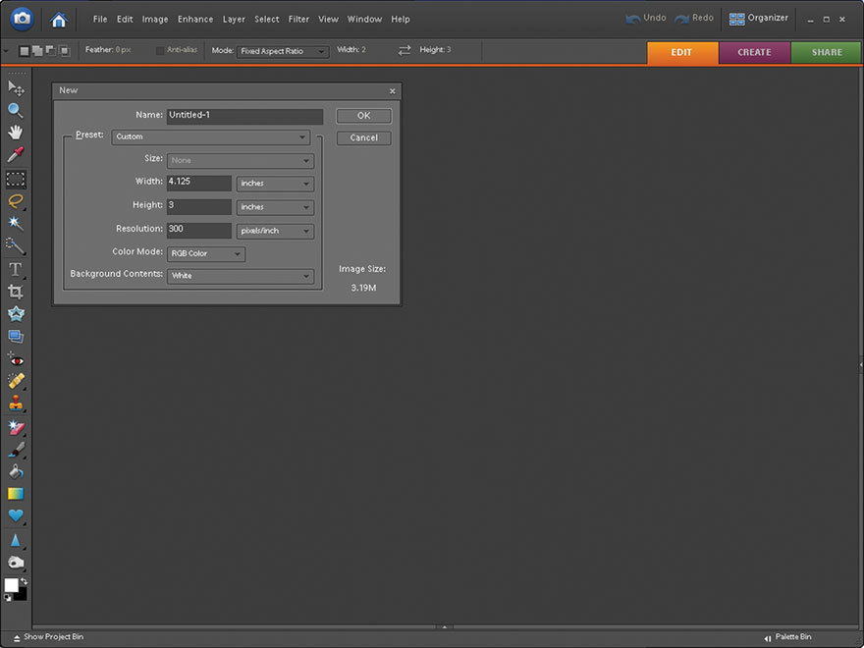Select the Quick Selection brush tool
The width and height of the screenshot is (864, 648).
click(x=16, y=245)
